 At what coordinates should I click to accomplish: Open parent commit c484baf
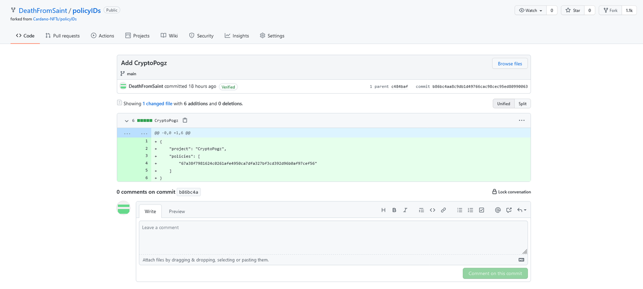(x=399, y=86)
